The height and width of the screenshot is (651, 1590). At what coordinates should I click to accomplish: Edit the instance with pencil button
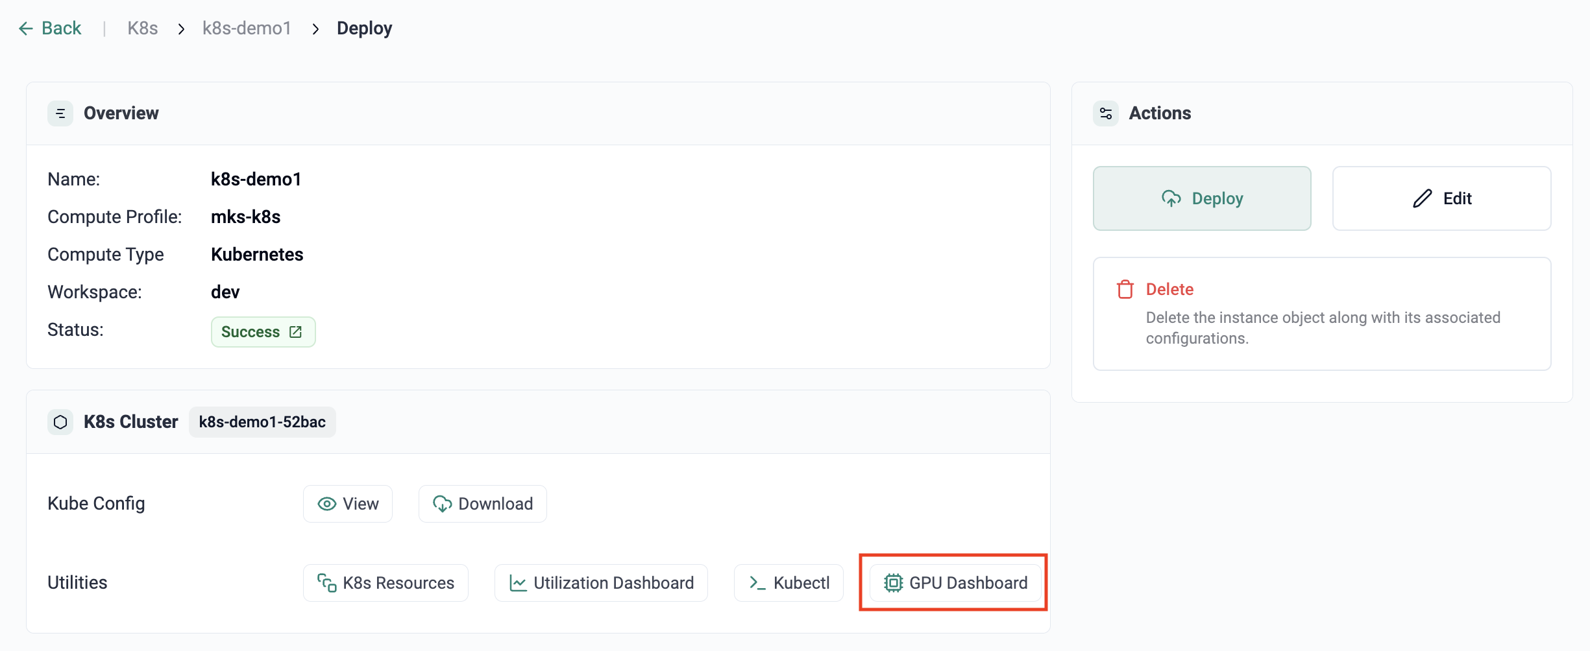pyautogui.click(x=1441, y=198)
